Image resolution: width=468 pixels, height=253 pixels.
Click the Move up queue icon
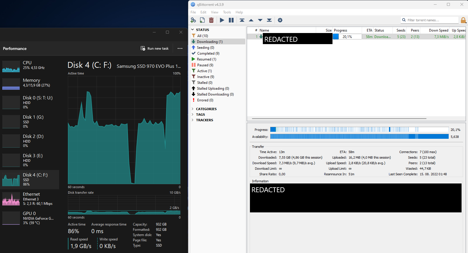pos(251,20)
